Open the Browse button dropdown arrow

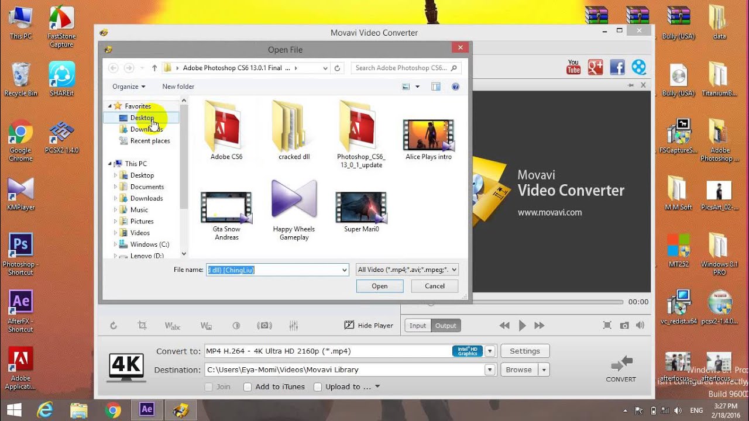pos(544,370)
